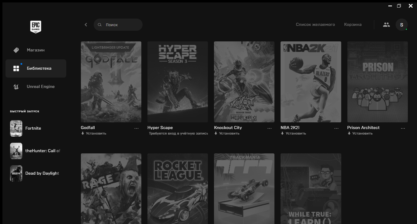This screenshot has height=224, width=417.
Task: Click theHunter quick launch thumbnail
Action: (x=16, y=151)
